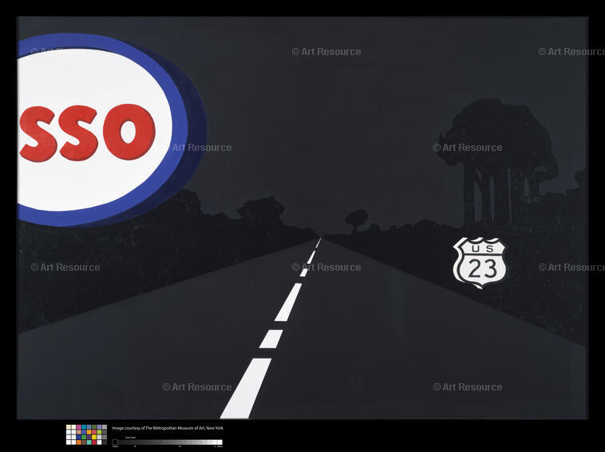This screenshot has width=605, height=452.
Task: Click the color calibration chart below the painting
Action: (x=86, y=434)
